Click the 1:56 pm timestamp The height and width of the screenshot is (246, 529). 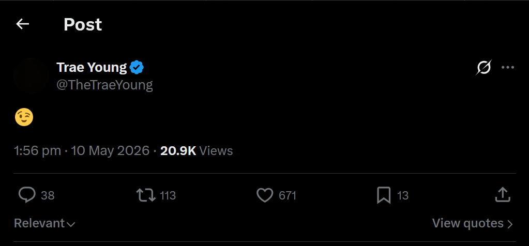37,151
